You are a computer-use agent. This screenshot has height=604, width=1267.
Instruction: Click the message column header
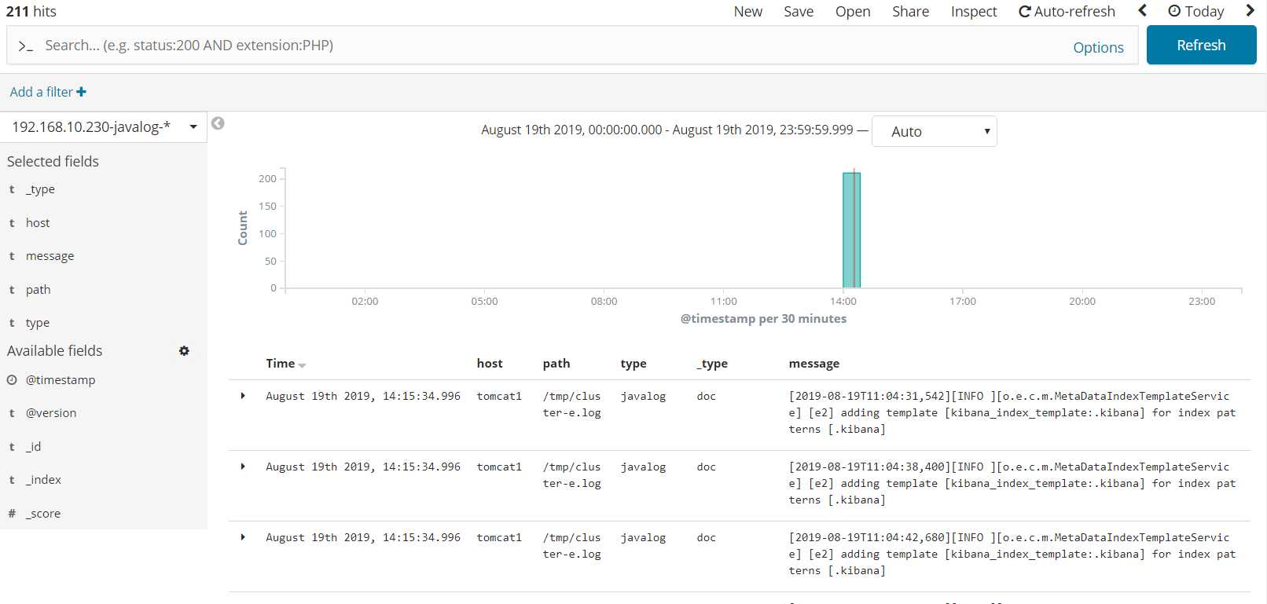(x=814, y=364)
